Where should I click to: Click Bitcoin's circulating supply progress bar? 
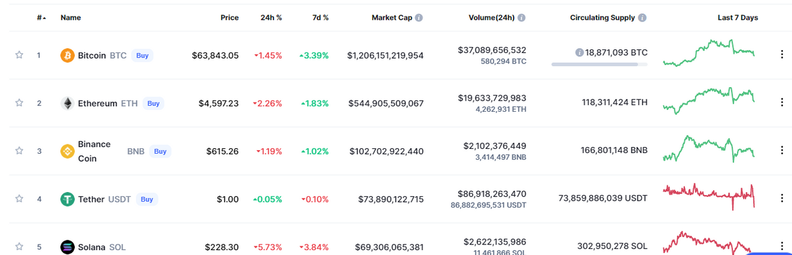pyautogui.click(x=600, y=64)
